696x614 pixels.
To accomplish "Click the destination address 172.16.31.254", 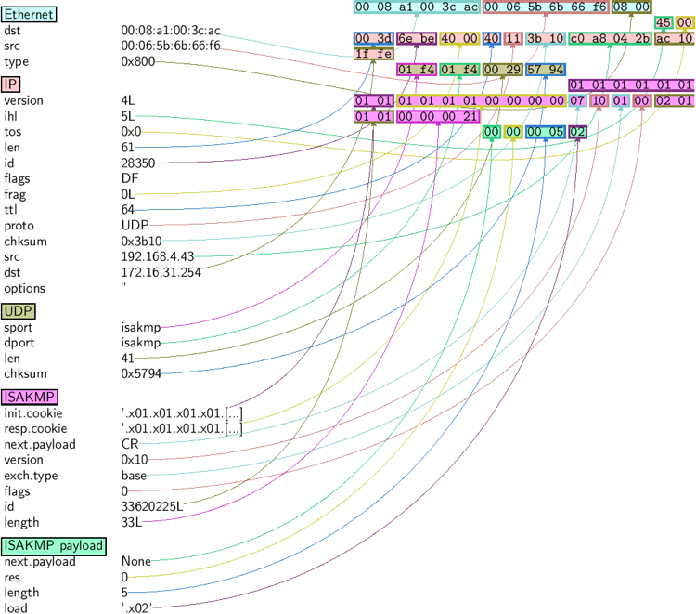I will click(x=161, y=271).
